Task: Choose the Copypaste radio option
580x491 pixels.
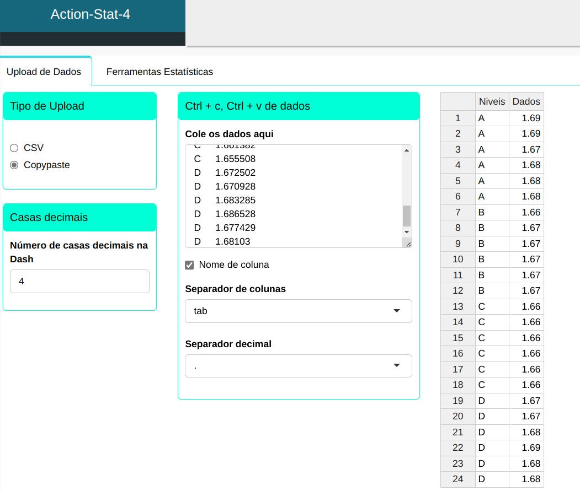Action: click(x=14, y=165)
